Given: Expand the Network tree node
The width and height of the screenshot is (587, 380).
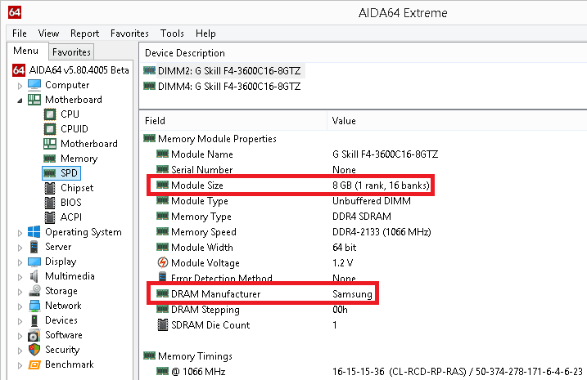Looking at the screenshot, I should point(20,306).
